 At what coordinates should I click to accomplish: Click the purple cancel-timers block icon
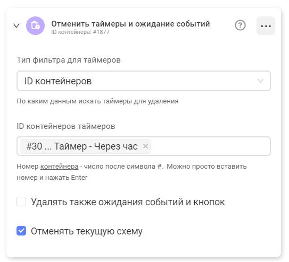[x=35, y=25]
